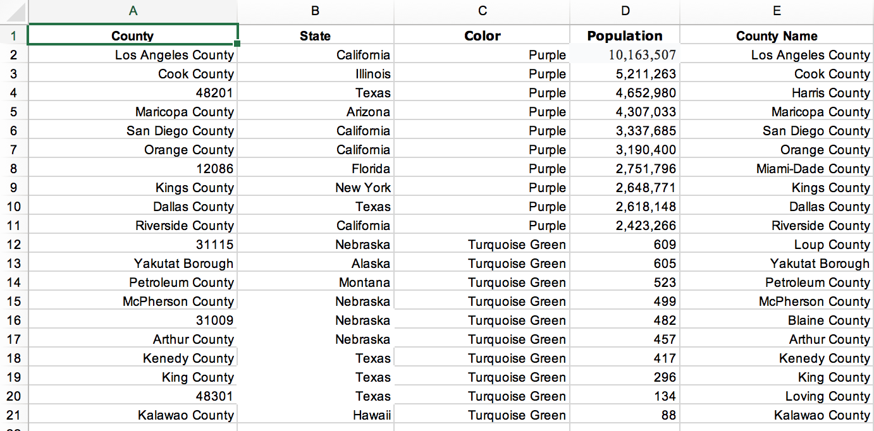The height and width of the screenshot is (431, 874).
Task: Select column C header
Action: pos(482,11)
